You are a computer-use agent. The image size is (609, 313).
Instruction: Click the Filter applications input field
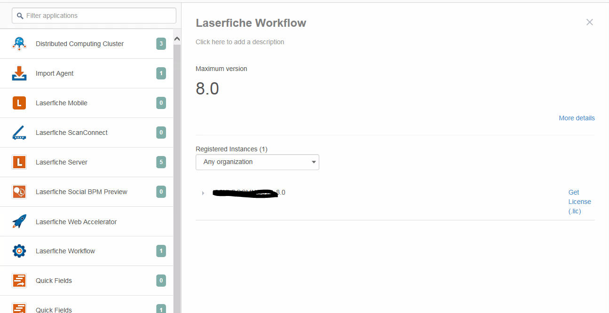click(x=94, y=16)
